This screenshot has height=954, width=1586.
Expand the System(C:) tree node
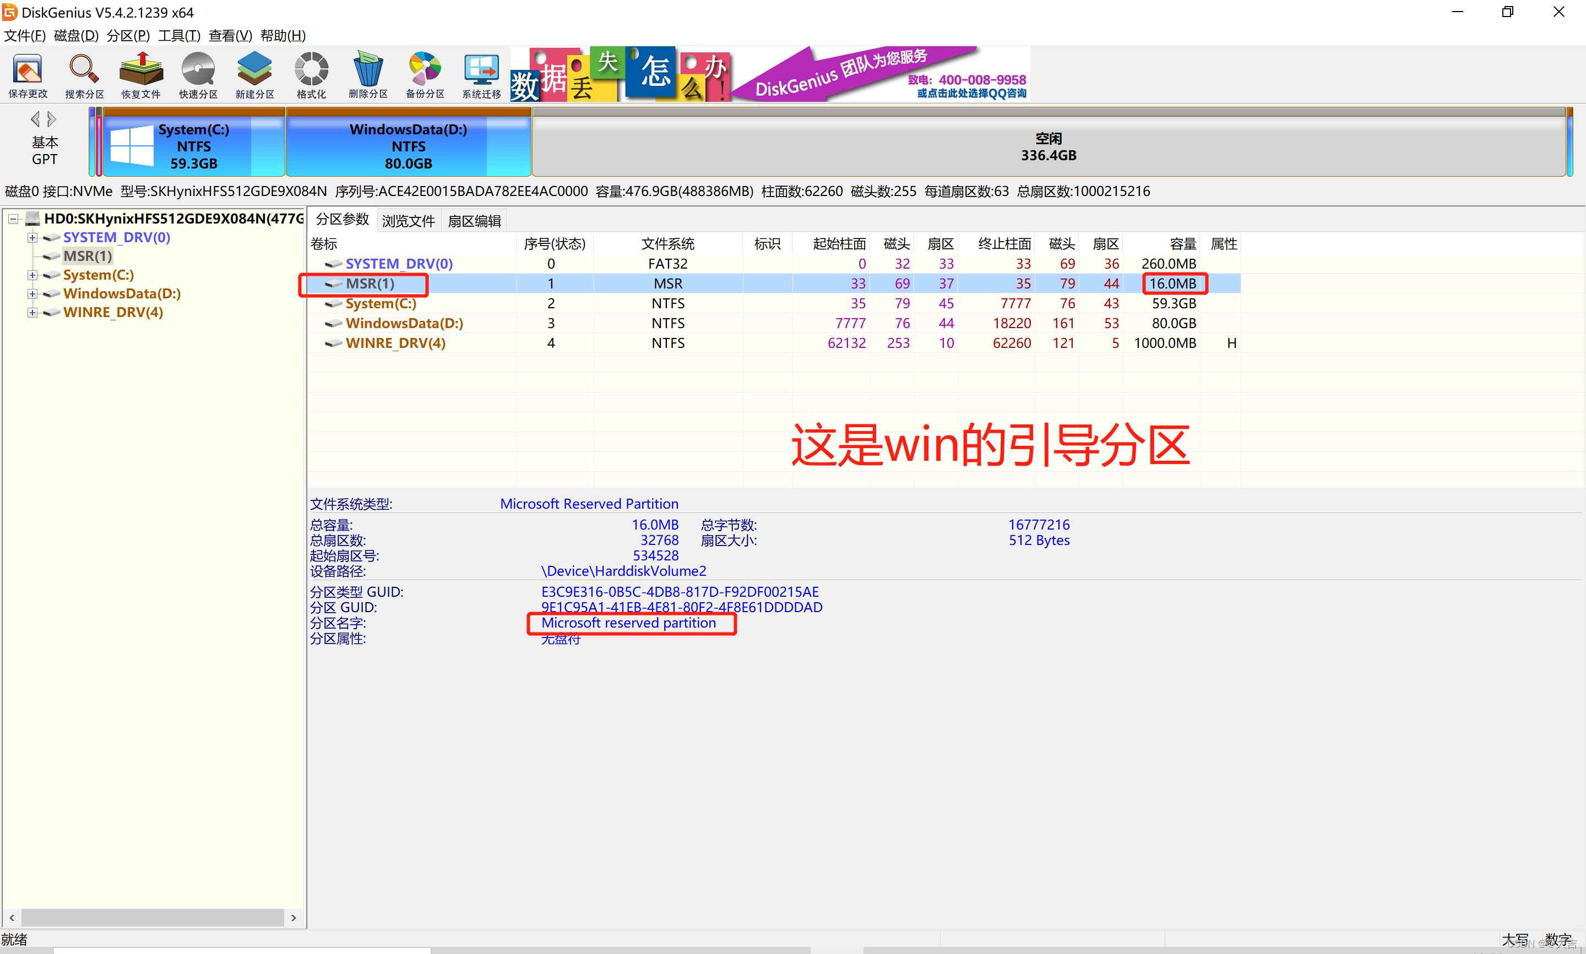click(x=32, y=275)
